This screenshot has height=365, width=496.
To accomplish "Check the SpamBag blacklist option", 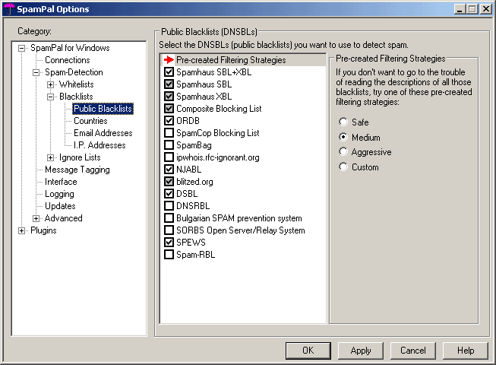I will tap(169, 145).
